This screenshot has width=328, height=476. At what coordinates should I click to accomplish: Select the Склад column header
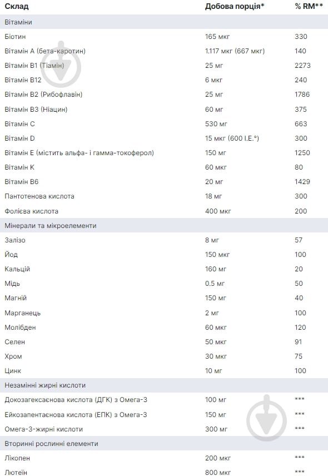[x=17, y=6]
